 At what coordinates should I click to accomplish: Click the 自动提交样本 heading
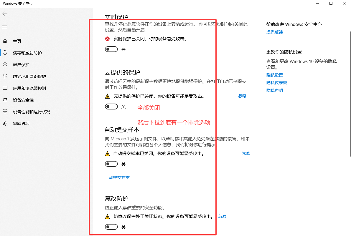(122, 130)
